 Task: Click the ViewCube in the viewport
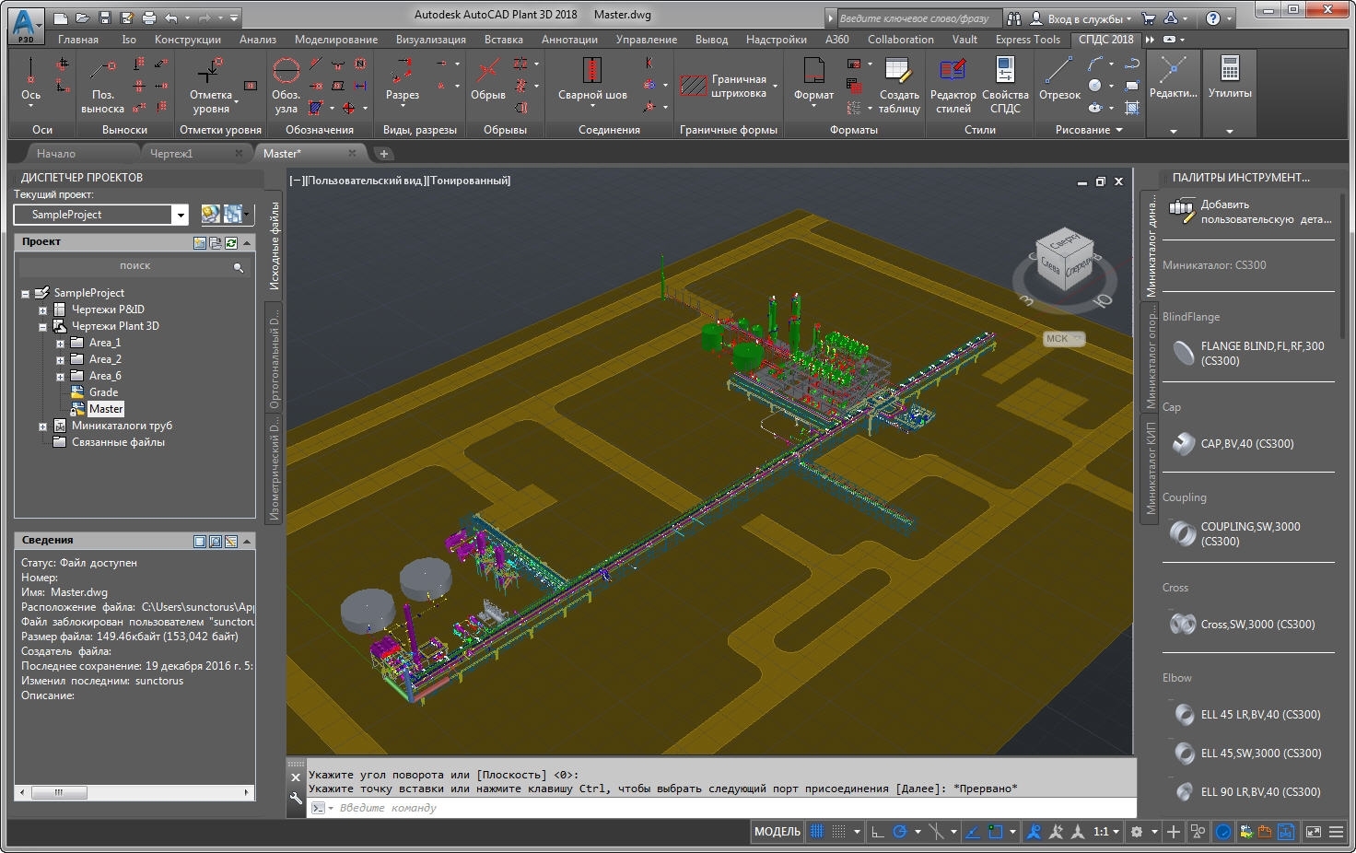(x=1064, y=262)
